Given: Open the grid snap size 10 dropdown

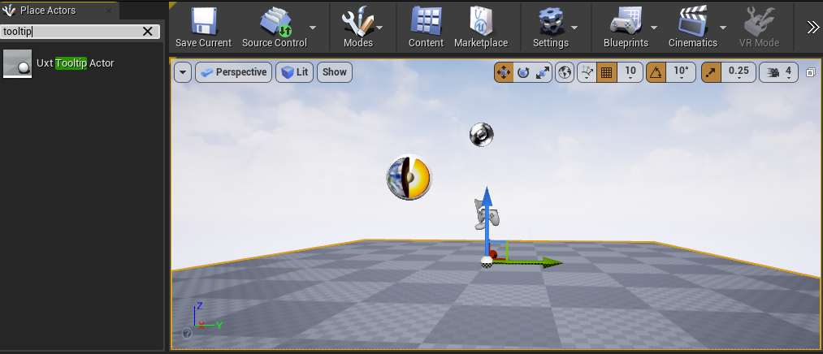Looking at the screenshot, I should pos(630,72).
